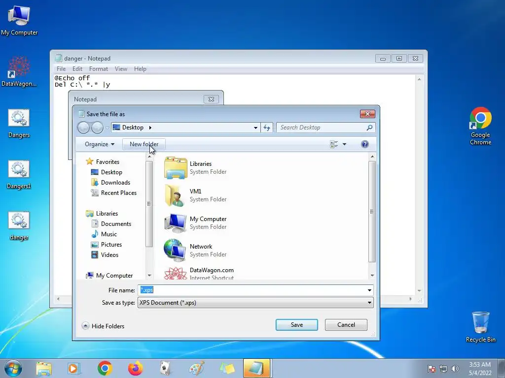Image resolution: width=505 pixels, height=378 pixels.
Task: Select Music library in navigation pane
Action: [104, 234]
